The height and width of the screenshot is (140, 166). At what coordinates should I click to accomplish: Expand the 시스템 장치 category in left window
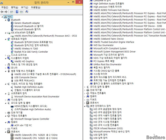(x=6, y=100)
